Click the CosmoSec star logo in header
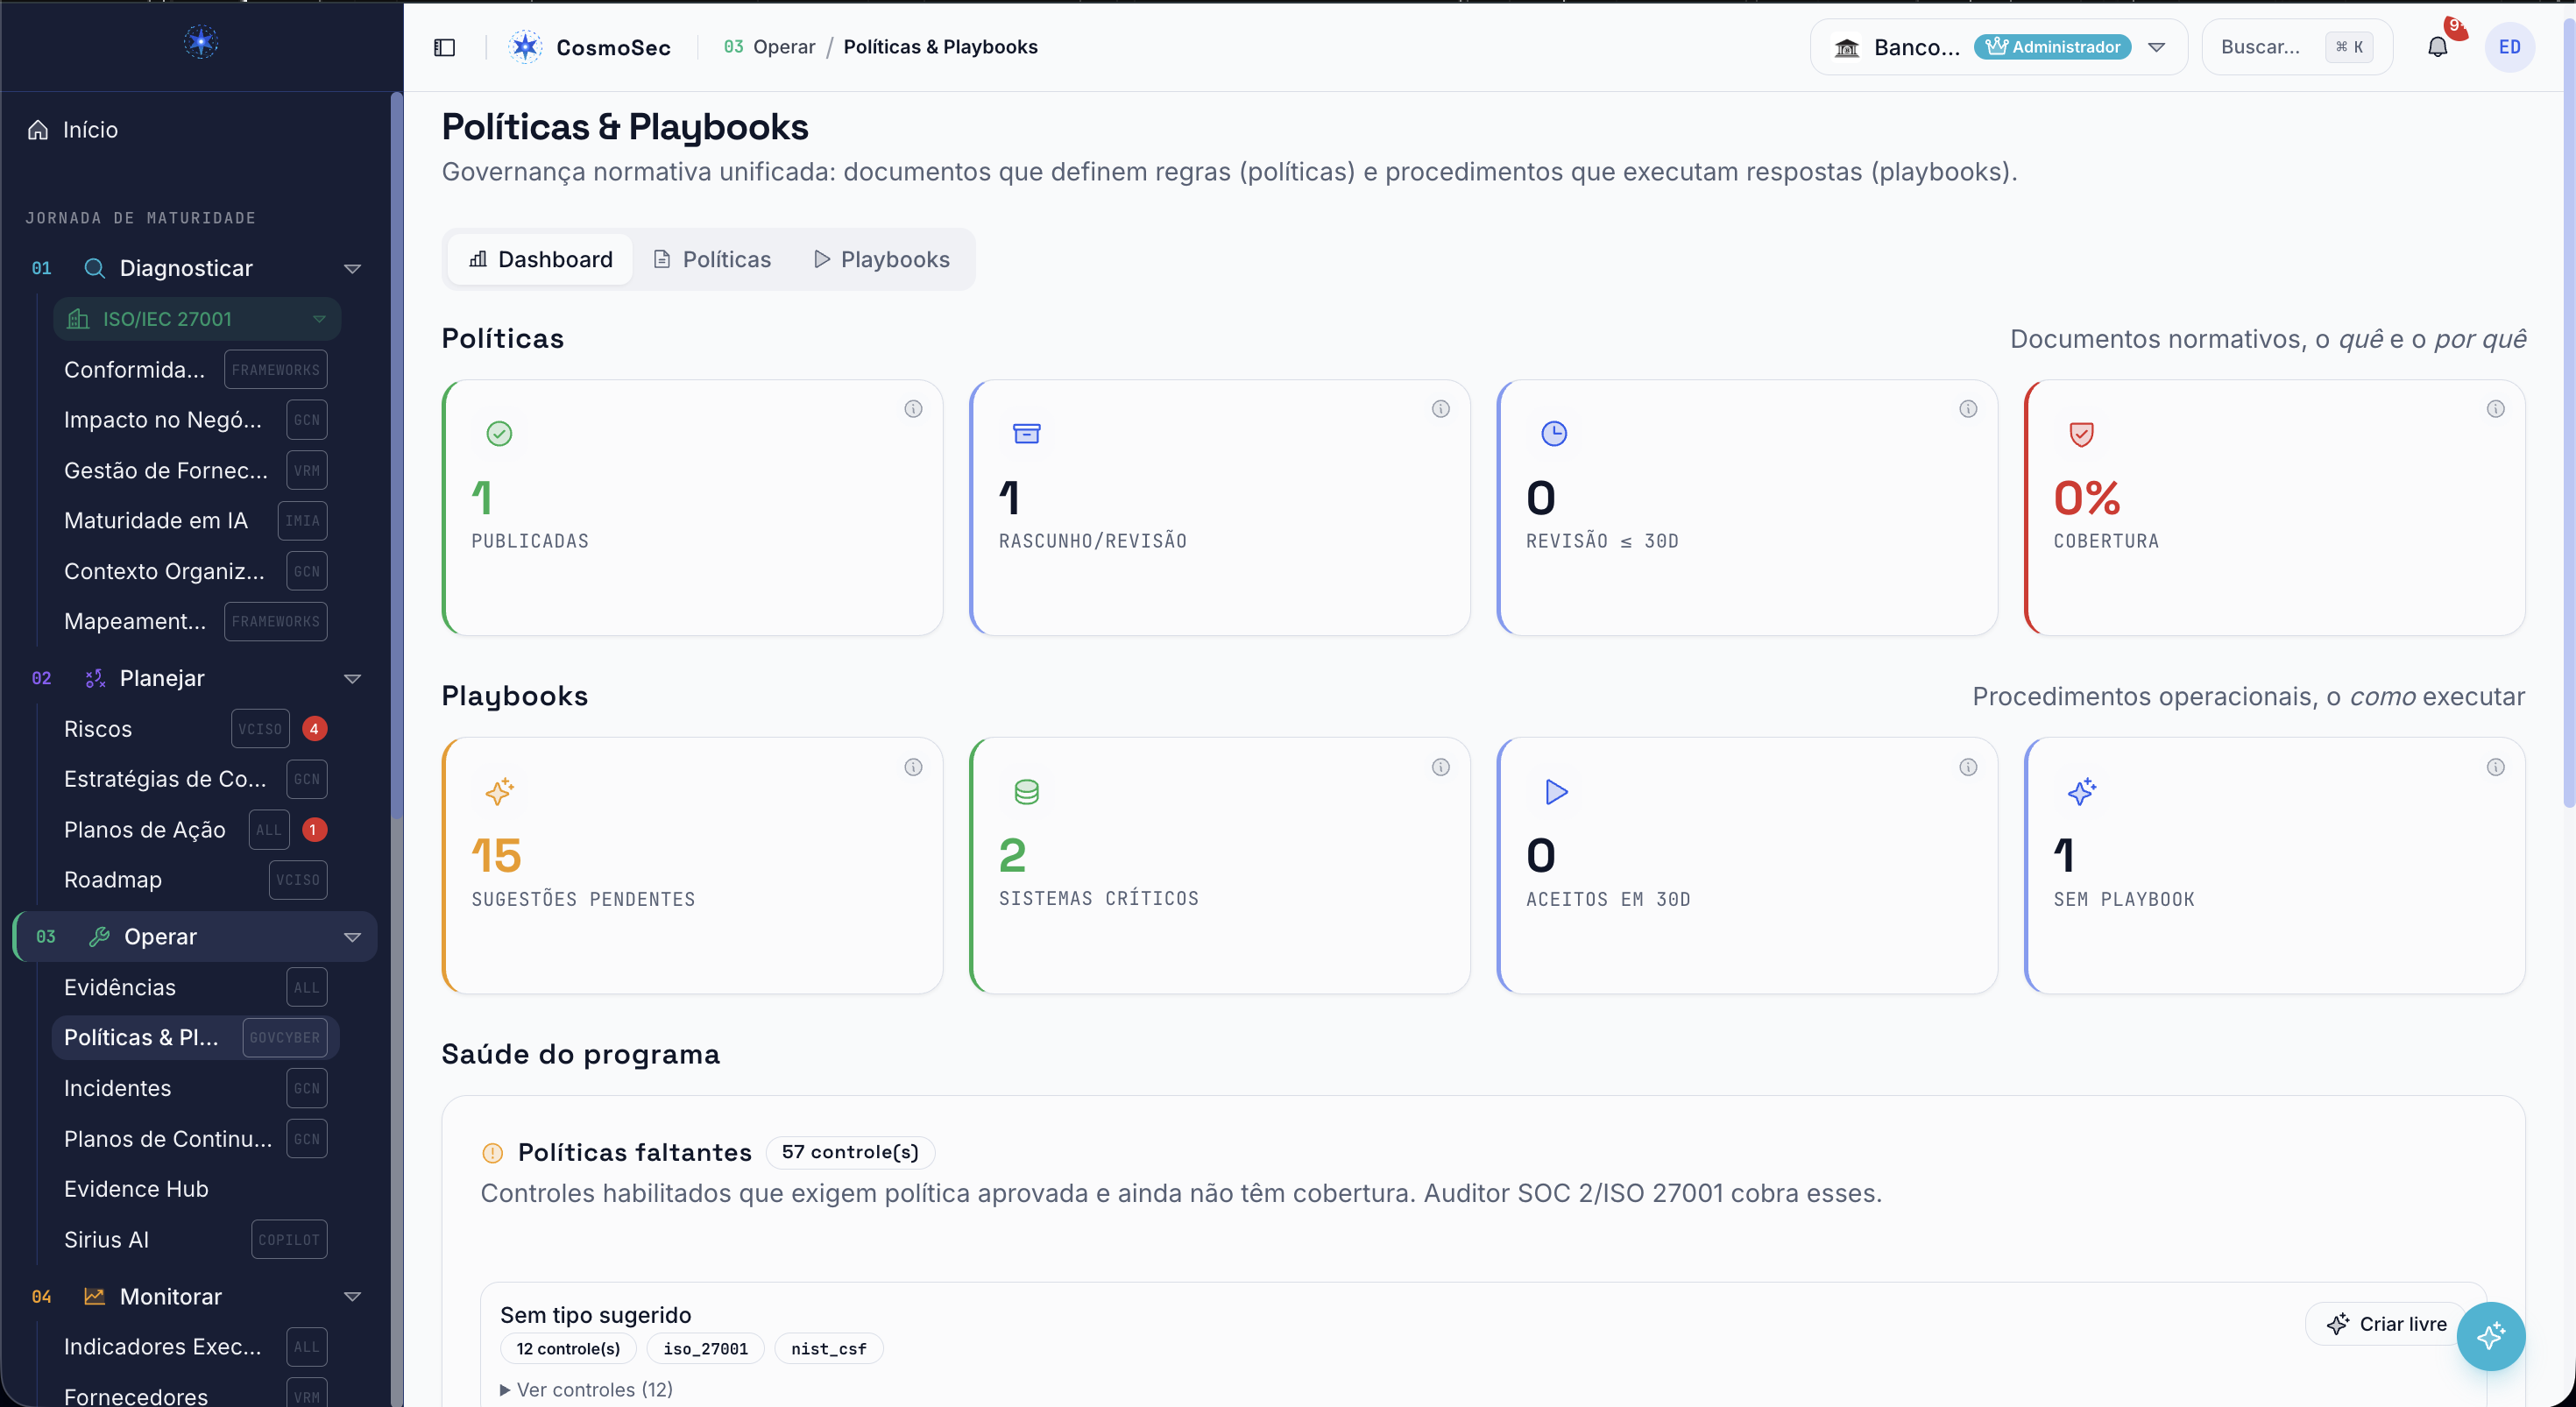The height and width of the screenshot is (1407, 2576). (x=525, y=47)
